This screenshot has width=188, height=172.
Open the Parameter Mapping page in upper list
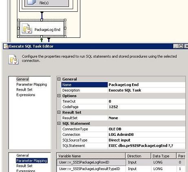click(31, 85)
